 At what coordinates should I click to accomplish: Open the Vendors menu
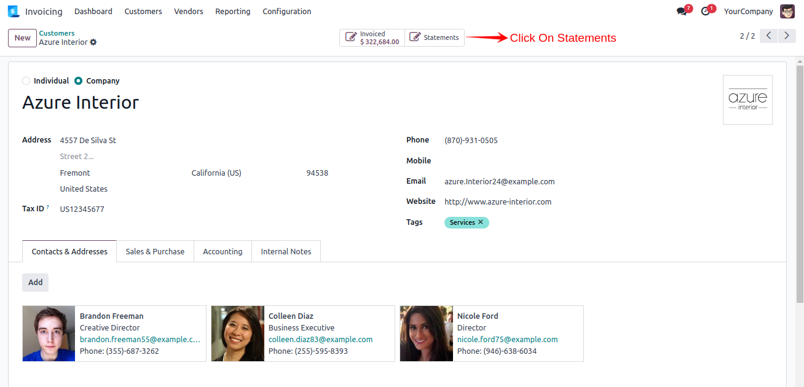(189, 12)
